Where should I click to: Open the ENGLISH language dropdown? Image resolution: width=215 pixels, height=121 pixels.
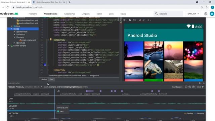[193, 14]
